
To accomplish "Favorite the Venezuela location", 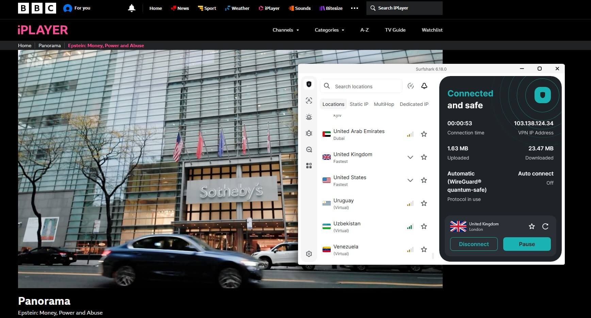I will pyautogui.click(x=424, y=249).
